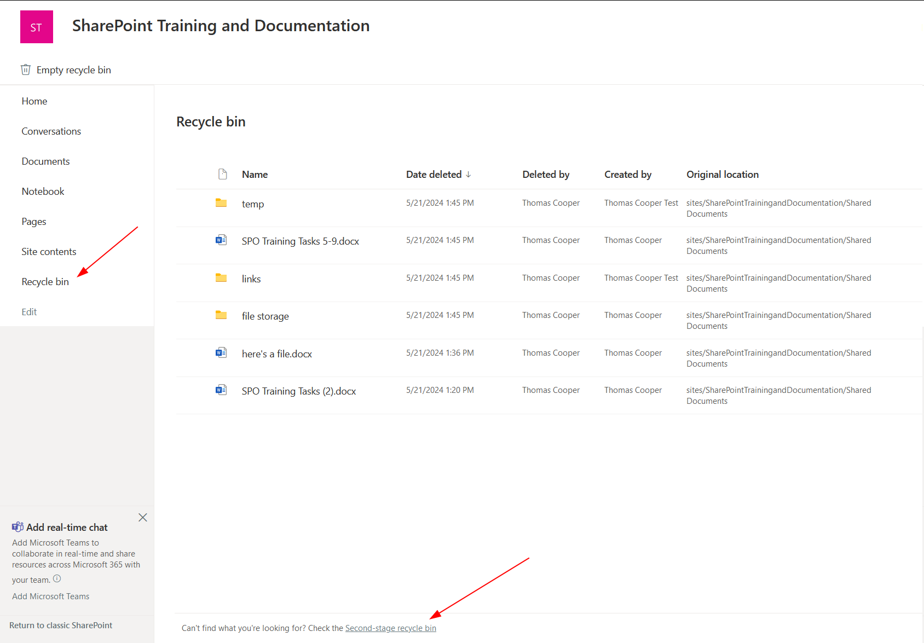Click the file type column header icon

(x=222, y=174)
